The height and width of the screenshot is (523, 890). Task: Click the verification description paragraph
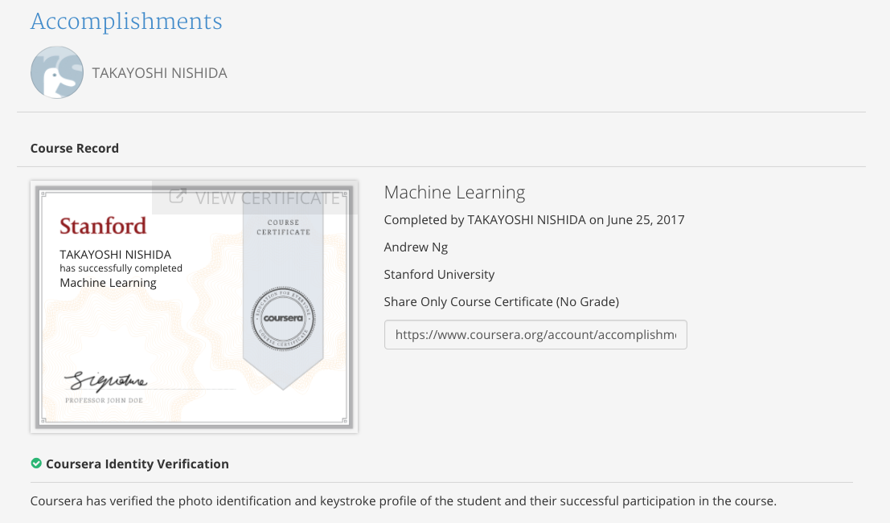click(403, 501)
